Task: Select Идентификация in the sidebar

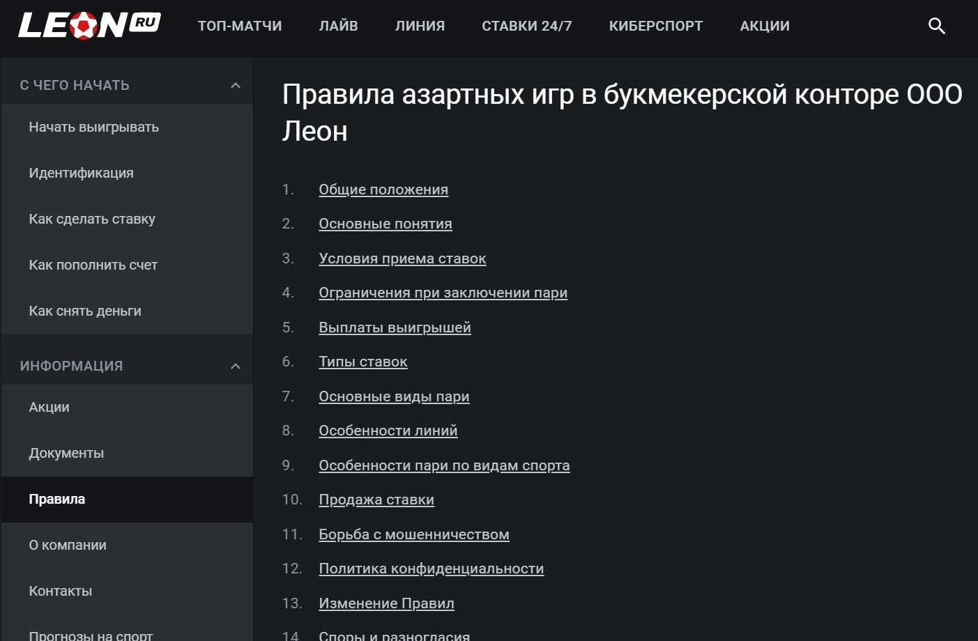Action: 127,173
